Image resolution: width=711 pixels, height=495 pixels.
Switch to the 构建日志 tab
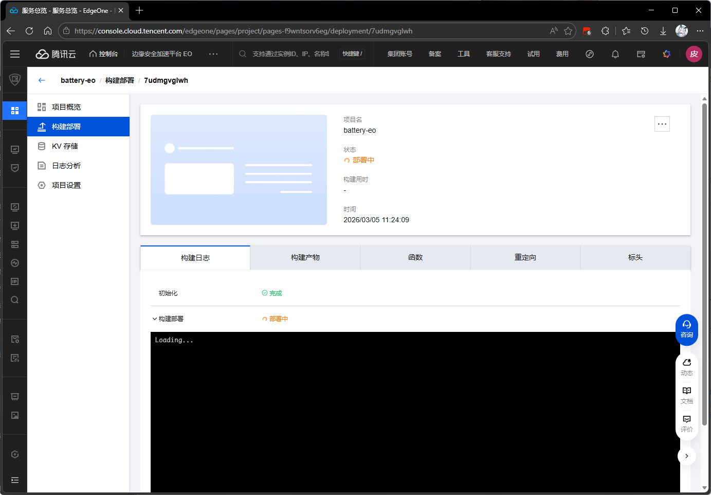(195, 258)
